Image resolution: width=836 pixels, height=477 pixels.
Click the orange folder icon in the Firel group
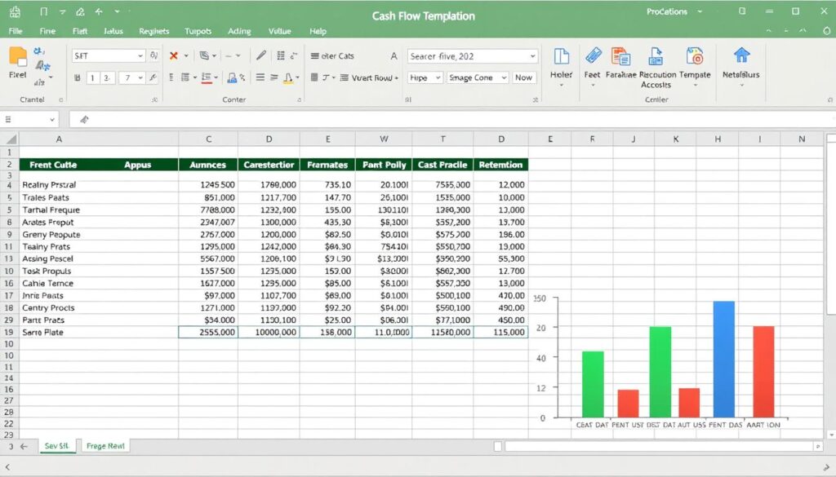click(18, 57)
